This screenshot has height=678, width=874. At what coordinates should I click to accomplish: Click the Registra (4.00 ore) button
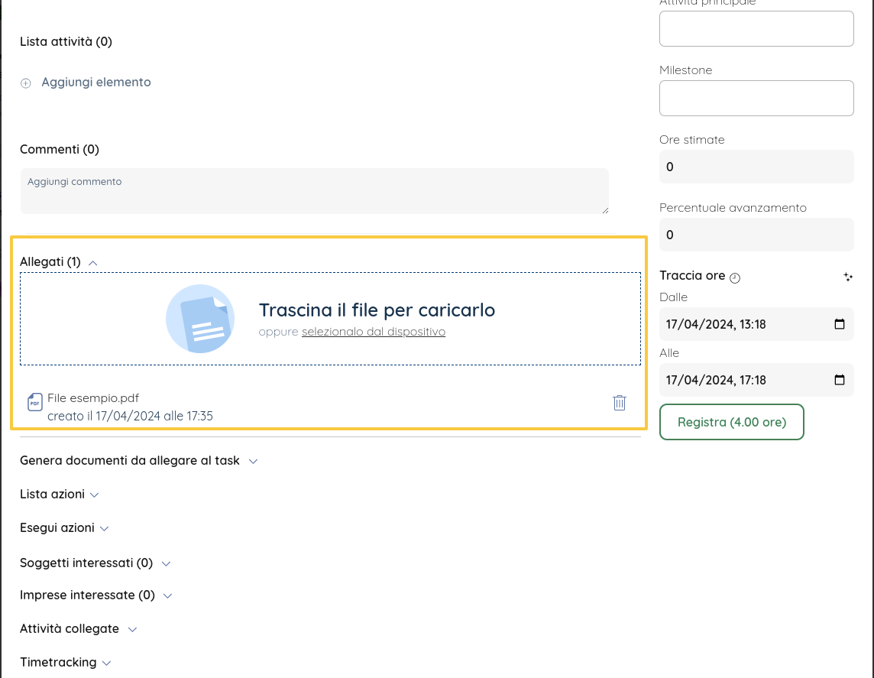(x=731, y=422)
